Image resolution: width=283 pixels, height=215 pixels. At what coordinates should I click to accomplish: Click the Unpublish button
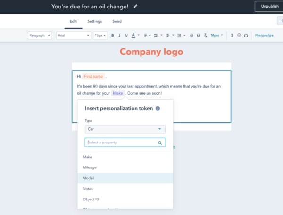(269, 6)
